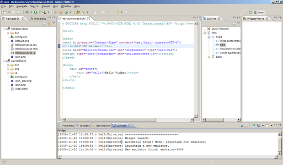Open the Run configurations dropdown arrow
The width and height of the screenshot is (283, 165).
40,12
